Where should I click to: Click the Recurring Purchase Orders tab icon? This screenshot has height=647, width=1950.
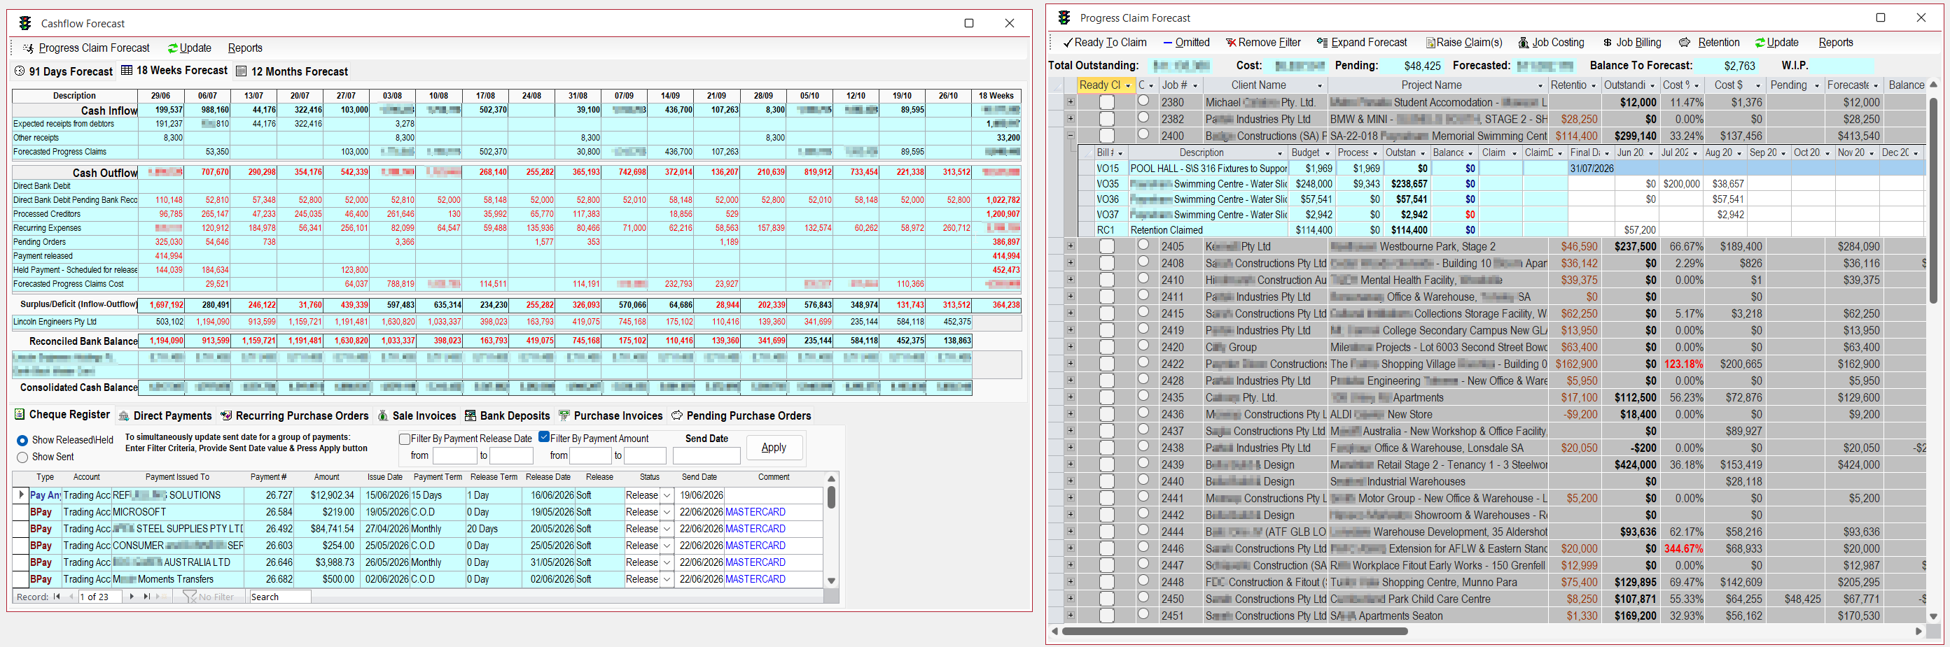tap(225, 415)
